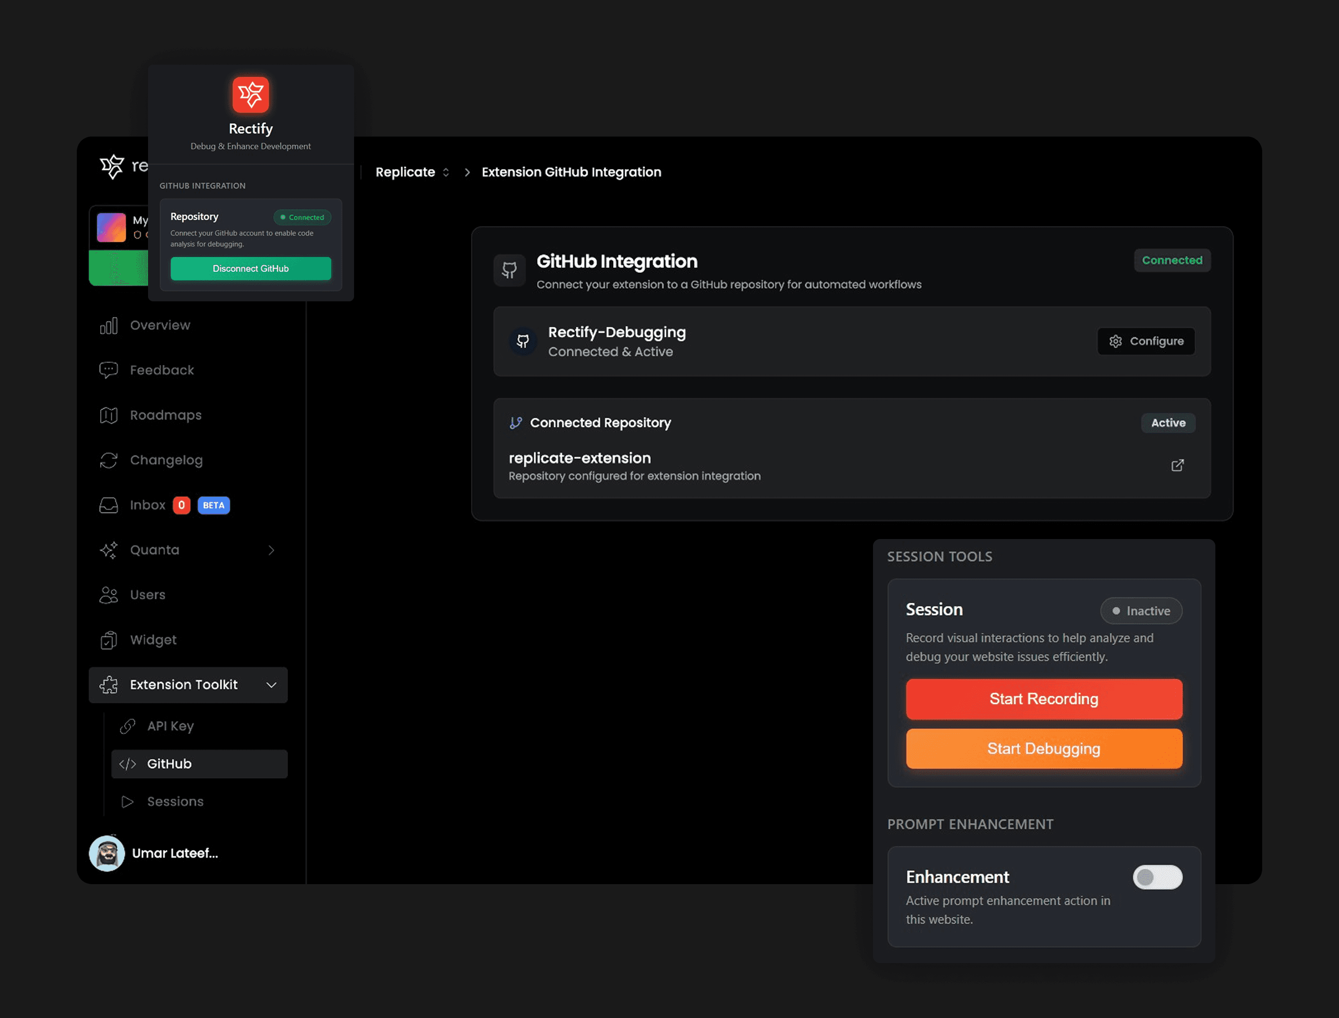Click the Configure gear icon
The height and width of the screenshot is (1018, 1339).
(1116, 342)
